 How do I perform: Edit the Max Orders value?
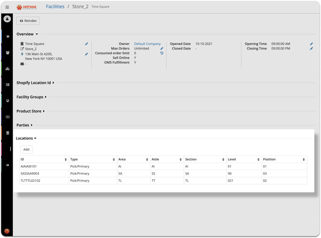(x=162, y=48)
